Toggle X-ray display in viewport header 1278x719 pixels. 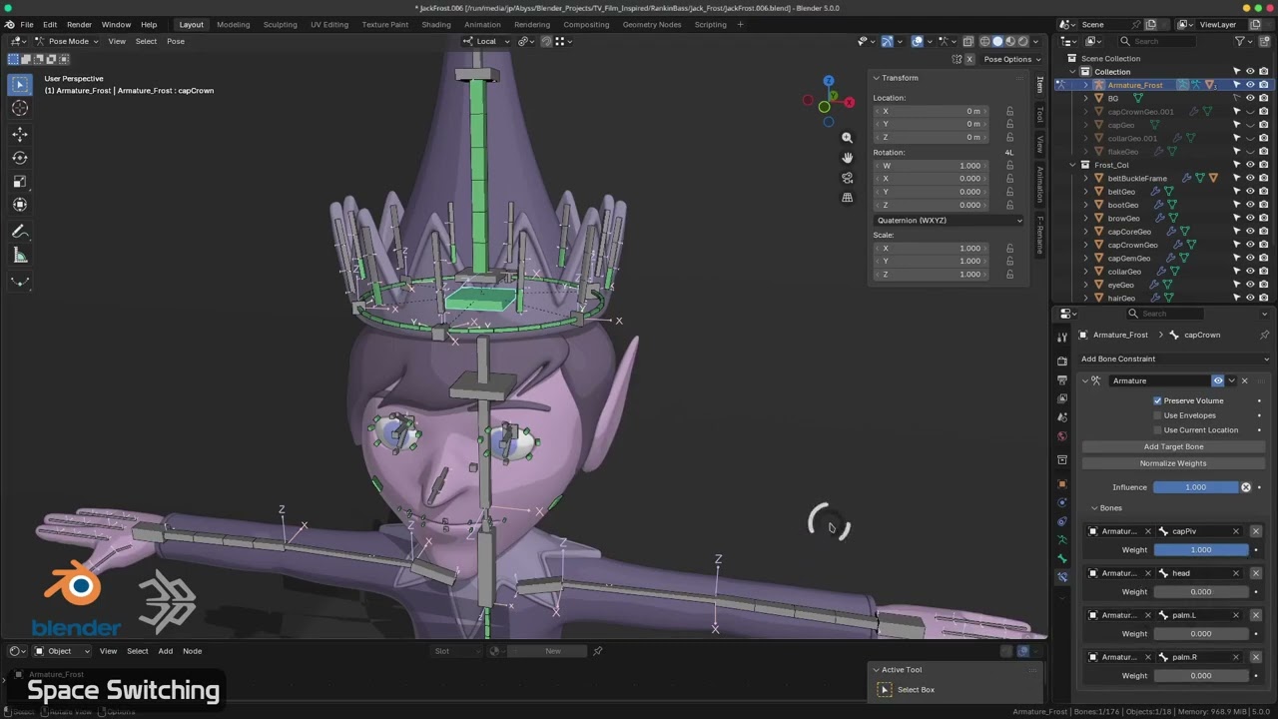(967, 41)
